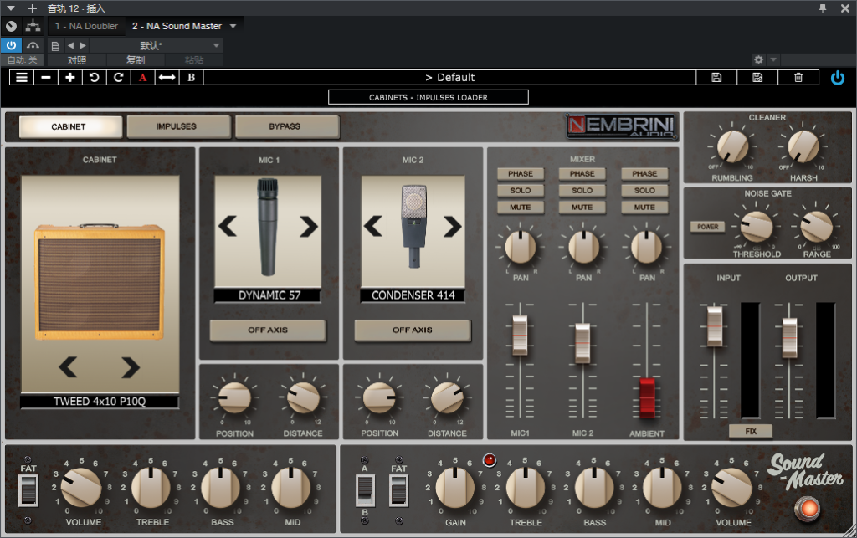857x538 pixels.
Task: Undo the last change in the plugin toolbar
Action: point(94,78)
